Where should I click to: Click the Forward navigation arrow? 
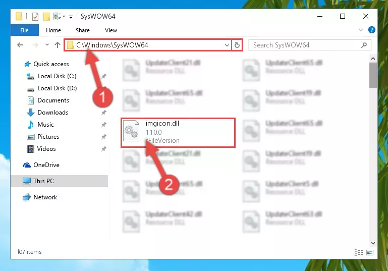(x=35, y=45)
